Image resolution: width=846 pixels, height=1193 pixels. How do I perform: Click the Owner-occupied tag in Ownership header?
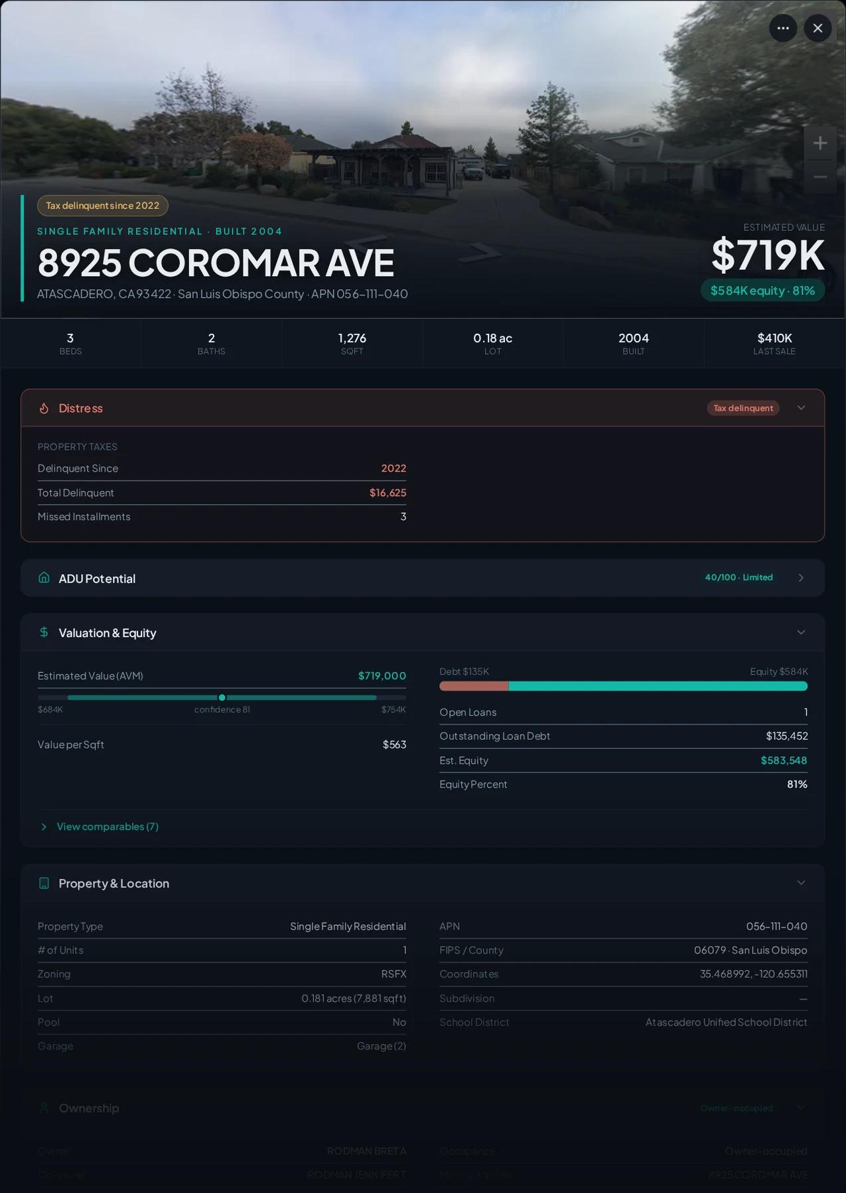tap(737, 1108)
